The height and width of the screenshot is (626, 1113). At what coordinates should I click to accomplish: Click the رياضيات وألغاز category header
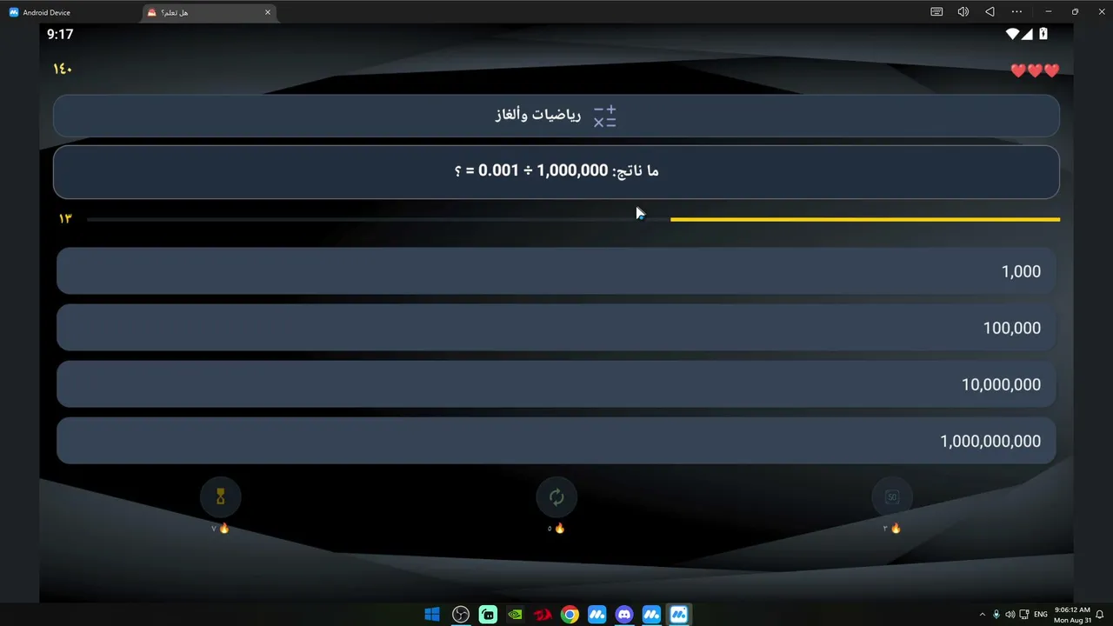(556, 116)
